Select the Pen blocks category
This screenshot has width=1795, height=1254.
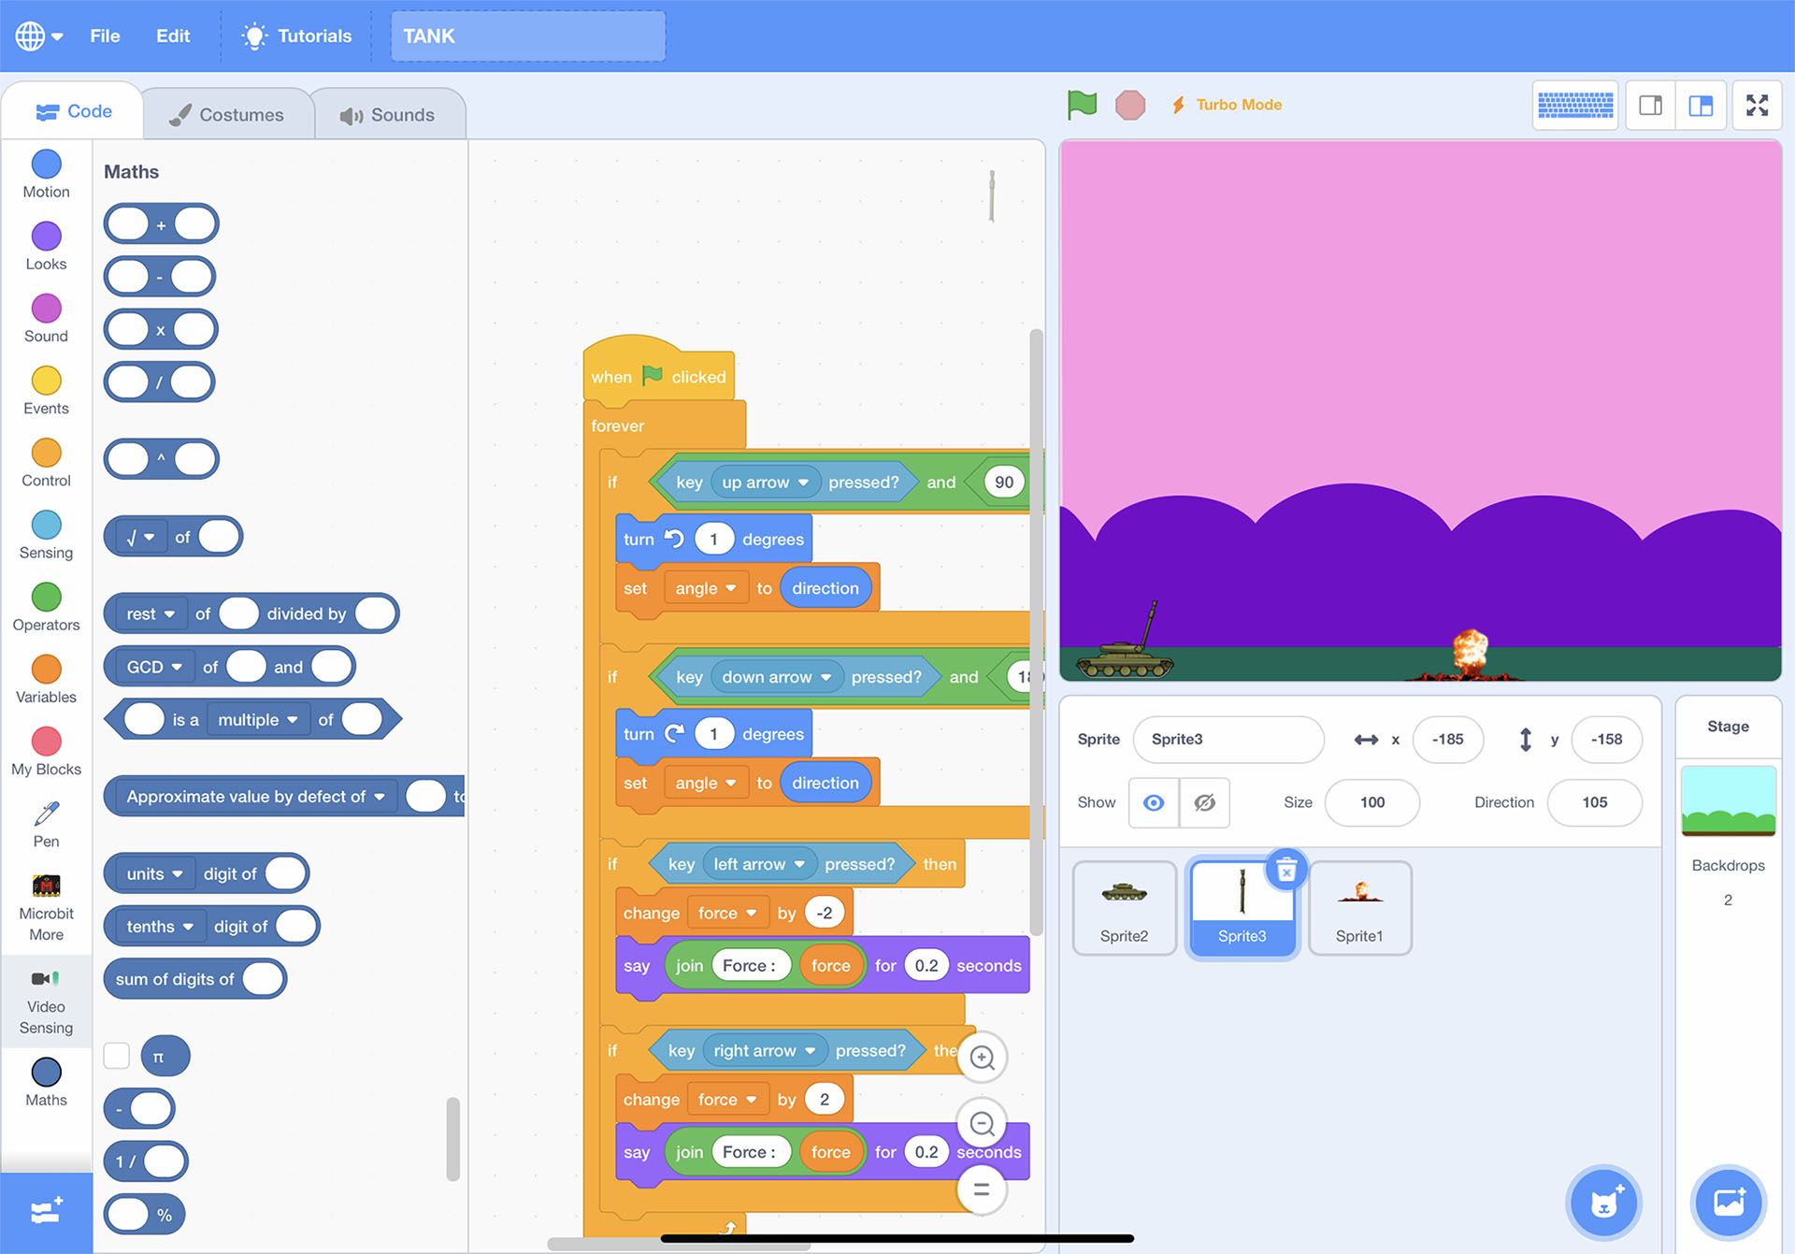click(x=46, y=824)
